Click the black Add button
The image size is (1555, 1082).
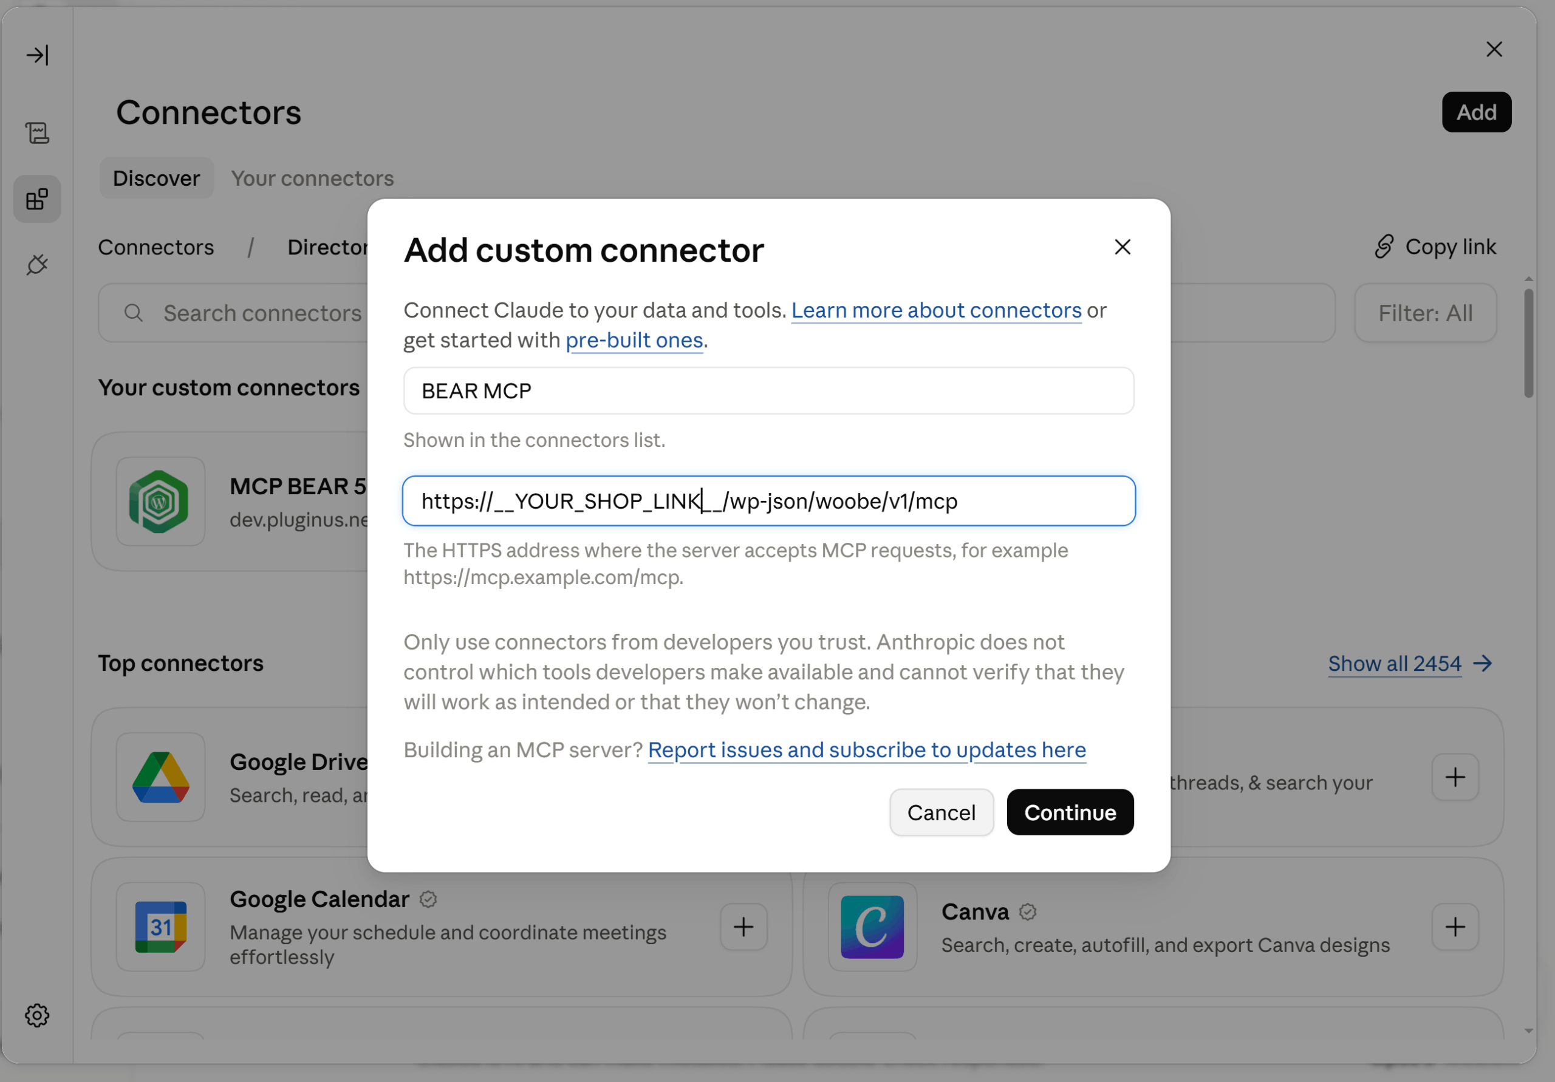pos(1477,112)
